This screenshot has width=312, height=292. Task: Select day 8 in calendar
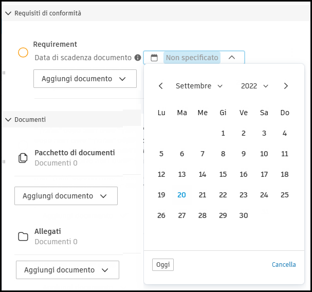point(223,154)
